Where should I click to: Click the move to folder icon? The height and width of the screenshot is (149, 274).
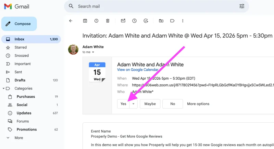point(161,21)
